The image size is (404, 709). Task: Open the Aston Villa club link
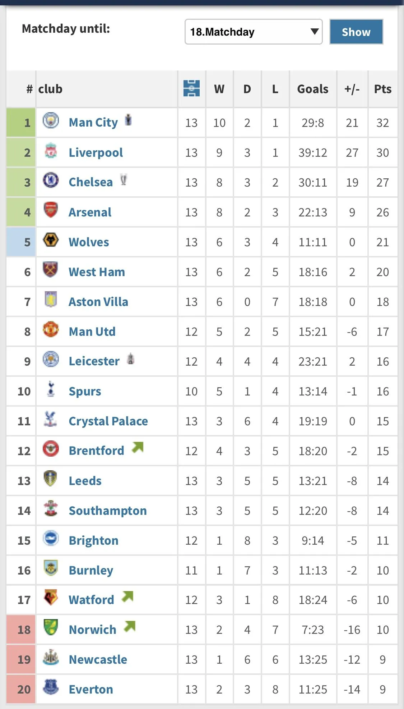click(x=98, y=302)
